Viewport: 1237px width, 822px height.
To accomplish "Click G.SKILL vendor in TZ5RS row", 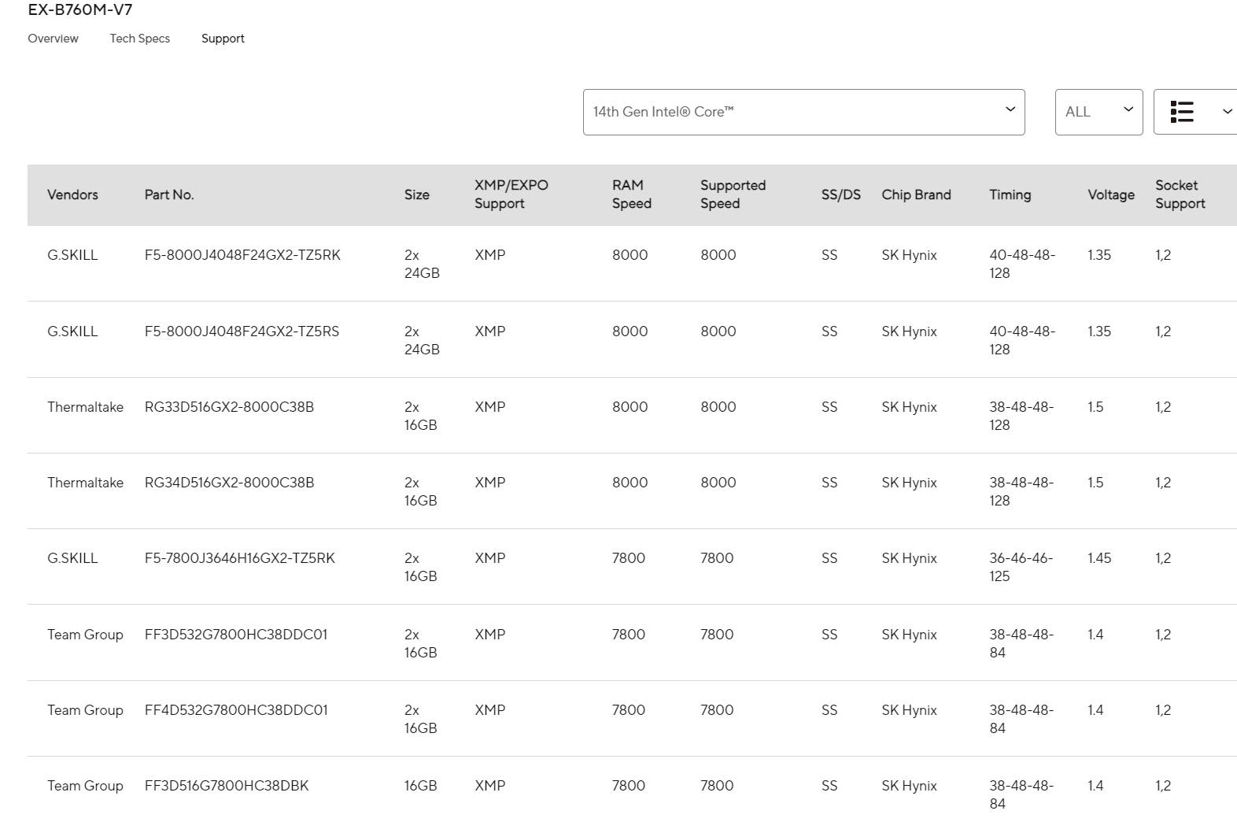I will (x=72, y=331).
